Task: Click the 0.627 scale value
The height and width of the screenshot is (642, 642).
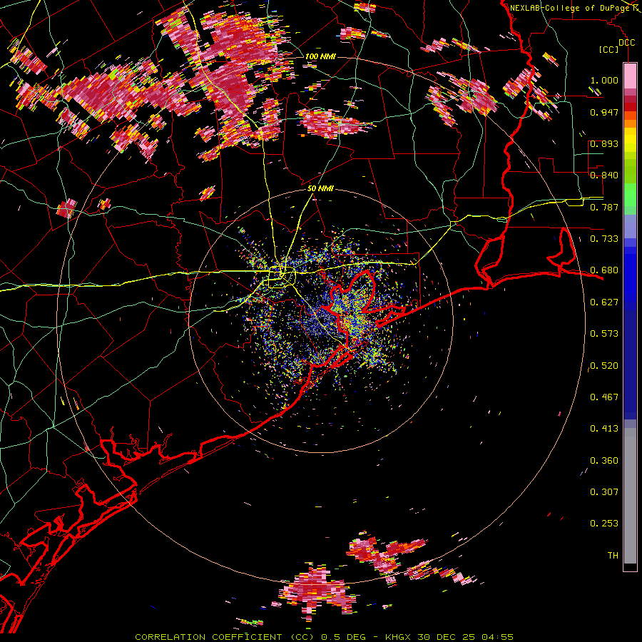Action: coord(604,302)
